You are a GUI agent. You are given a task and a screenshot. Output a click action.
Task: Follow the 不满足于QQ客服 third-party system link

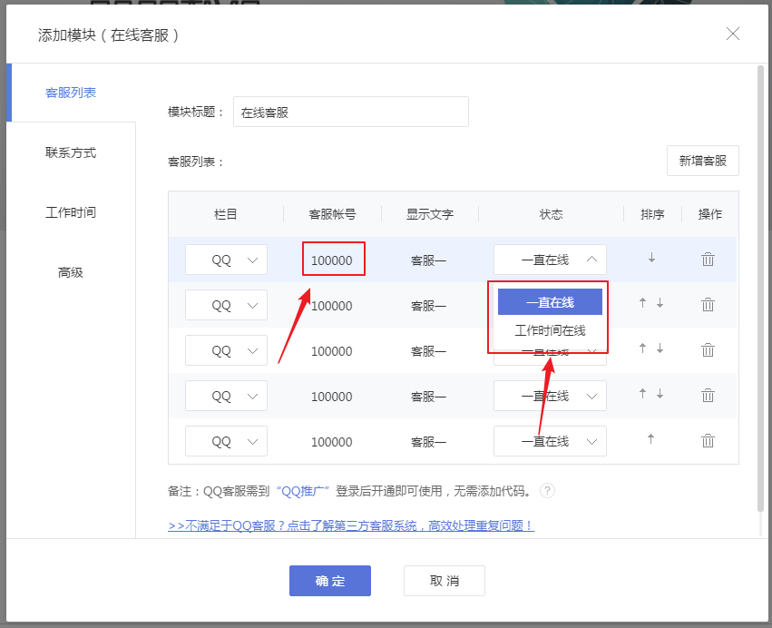[351, 525]
